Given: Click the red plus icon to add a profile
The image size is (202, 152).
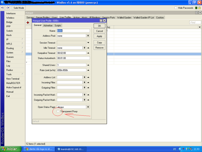Looking at the screenshot, I should coord(28,23).
